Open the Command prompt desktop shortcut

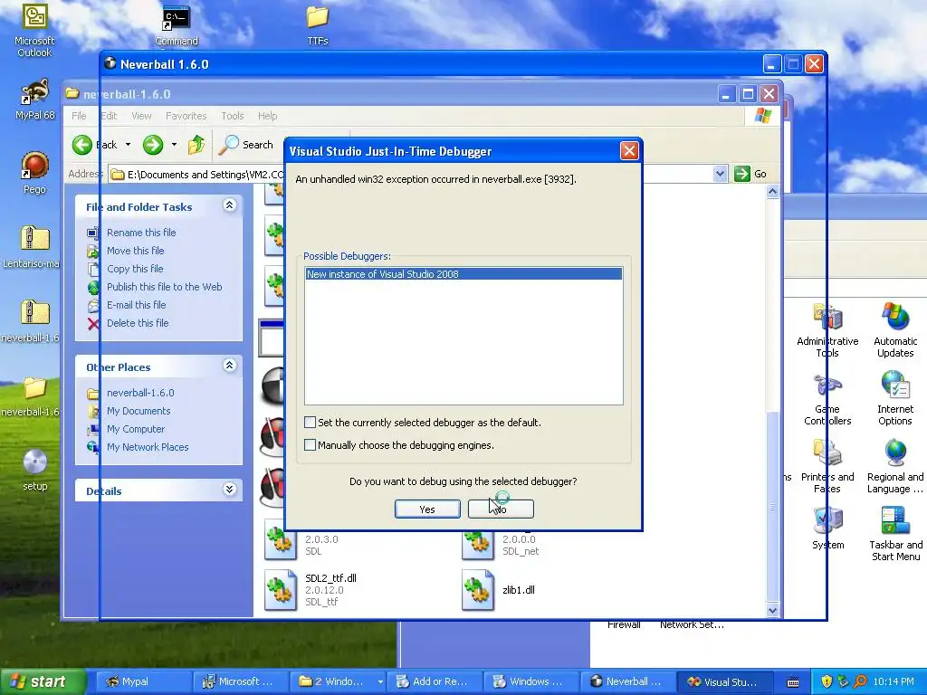(177, 26)
